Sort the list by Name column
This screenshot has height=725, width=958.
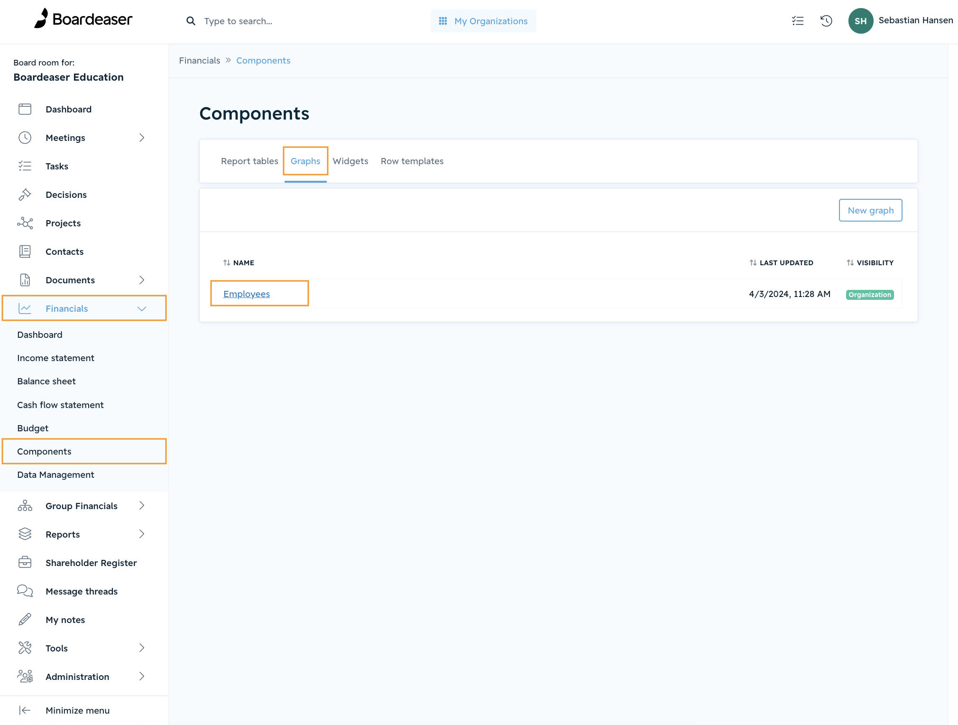(239, 263)
